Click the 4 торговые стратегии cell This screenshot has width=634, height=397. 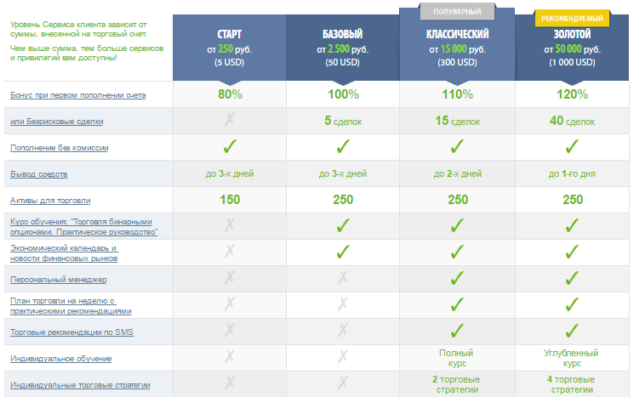pyautogui.click(x=572, y=384)
